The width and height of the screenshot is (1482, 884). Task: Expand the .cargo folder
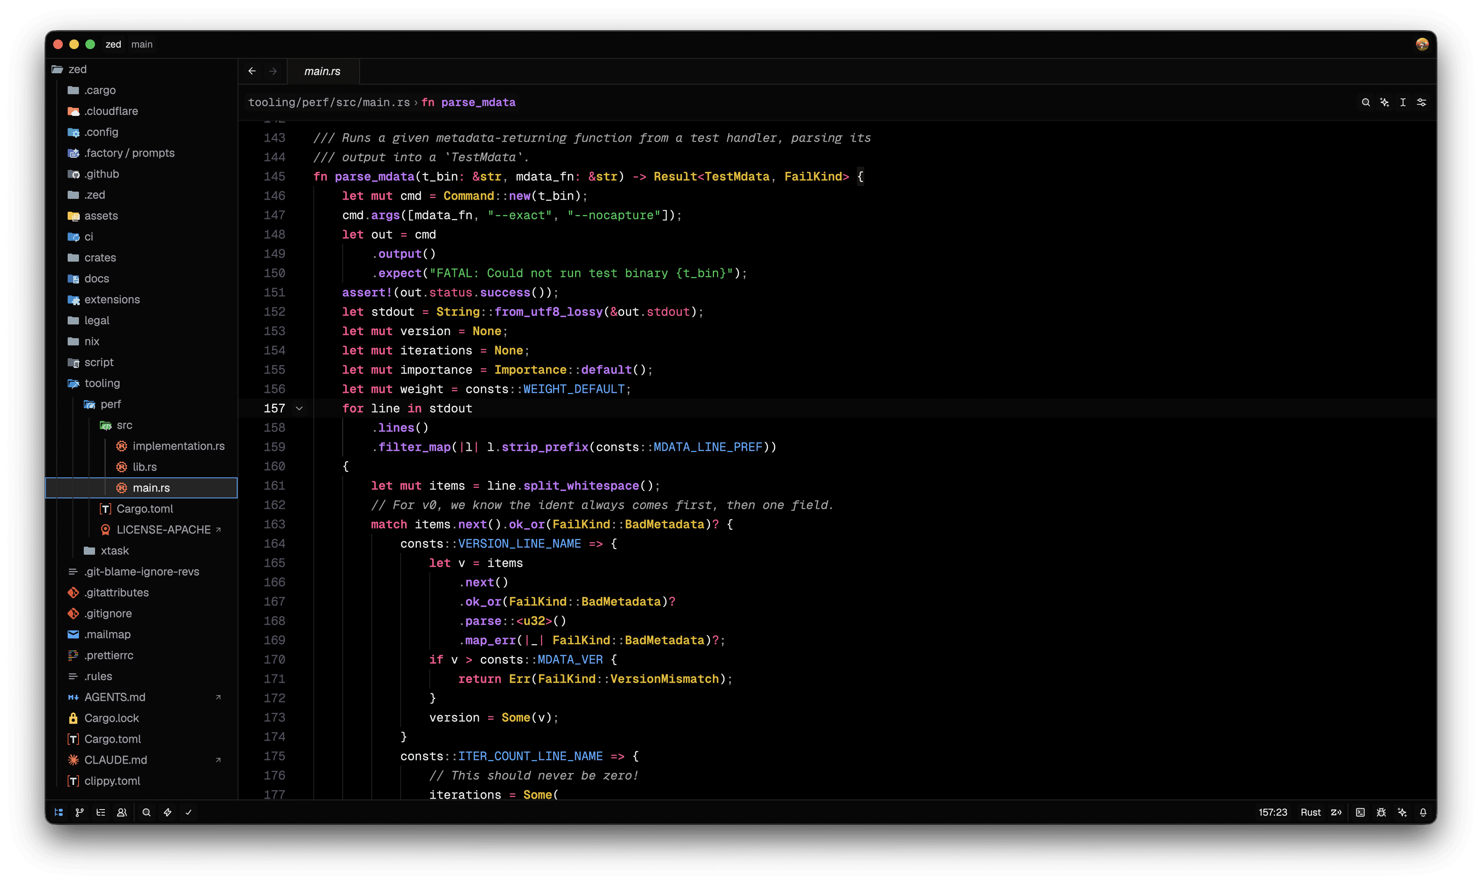(142, 90)
